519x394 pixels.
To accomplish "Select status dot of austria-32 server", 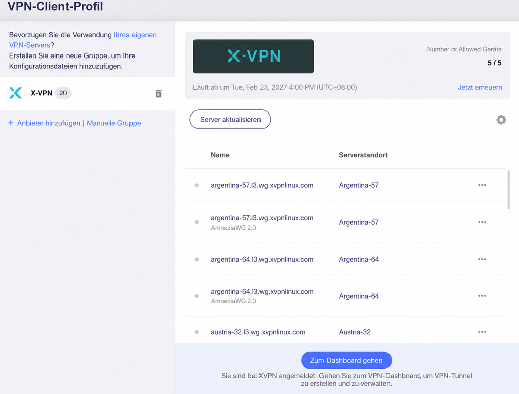I will [x=197, y=332].
